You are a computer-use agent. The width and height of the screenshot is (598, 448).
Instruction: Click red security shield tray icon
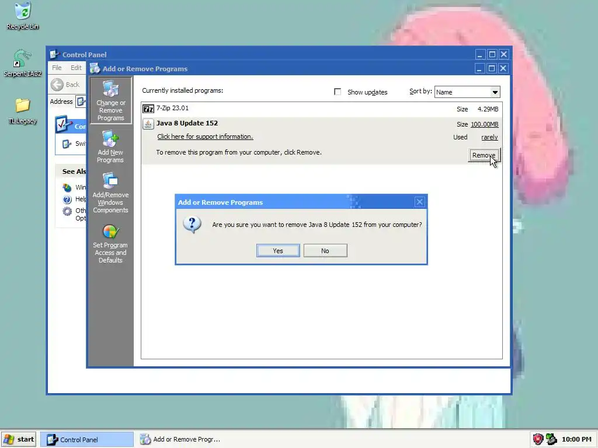click(x=538, y=439)
